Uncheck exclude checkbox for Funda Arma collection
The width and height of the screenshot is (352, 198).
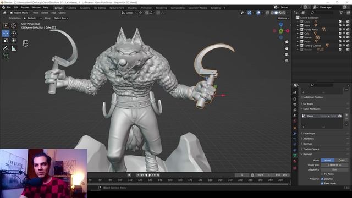click(340, 29)
